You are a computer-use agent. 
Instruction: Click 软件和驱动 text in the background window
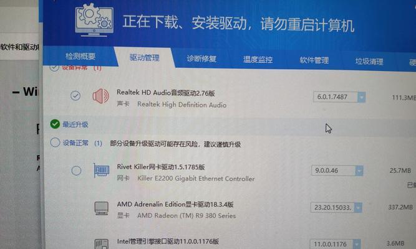point(19,47)
